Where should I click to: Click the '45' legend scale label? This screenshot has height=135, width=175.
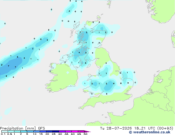79,134
